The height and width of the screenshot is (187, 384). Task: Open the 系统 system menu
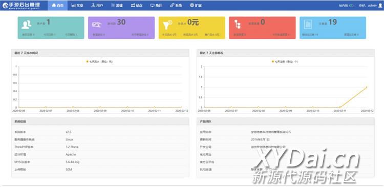176,6
